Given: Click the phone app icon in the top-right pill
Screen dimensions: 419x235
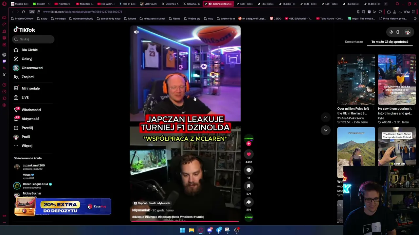Looking at the screenshot, I should [398, 32].
